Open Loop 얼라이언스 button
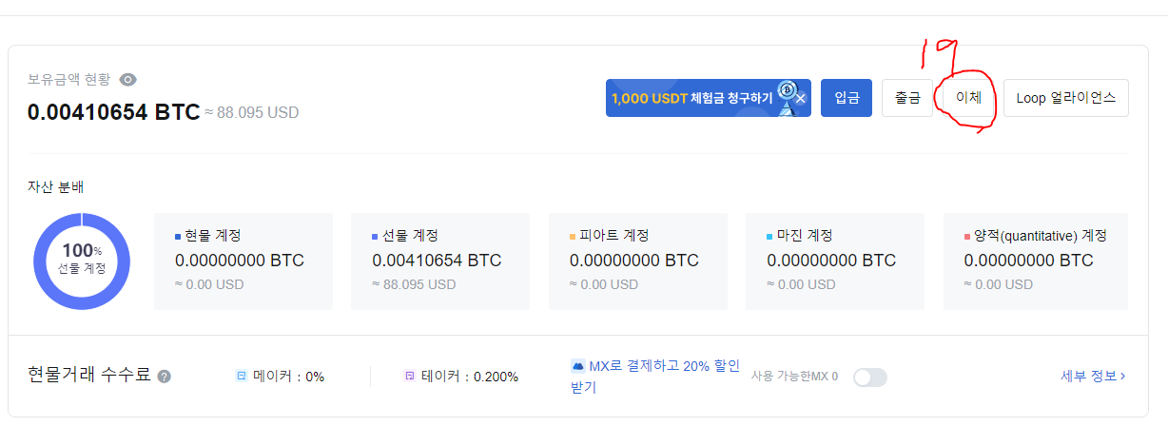 pos(1066,98)
